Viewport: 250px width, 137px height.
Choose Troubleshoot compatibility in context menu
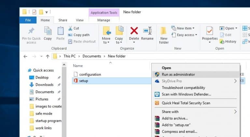pos(183,88)
